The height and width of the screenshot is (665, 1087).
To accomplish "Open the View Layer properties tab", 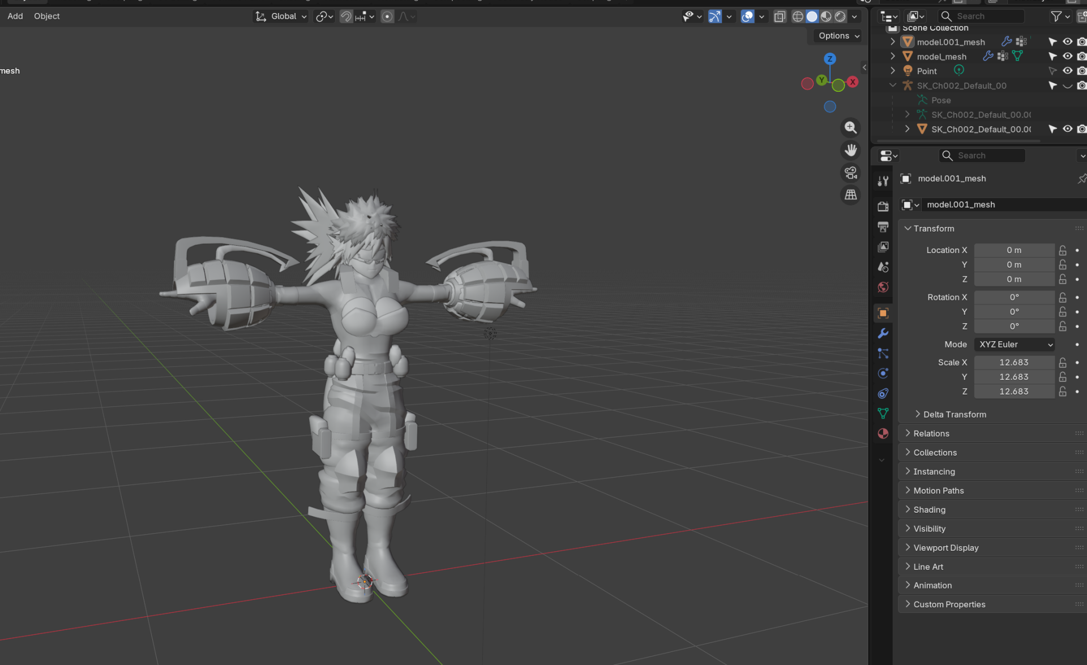I will pos(883,247).
